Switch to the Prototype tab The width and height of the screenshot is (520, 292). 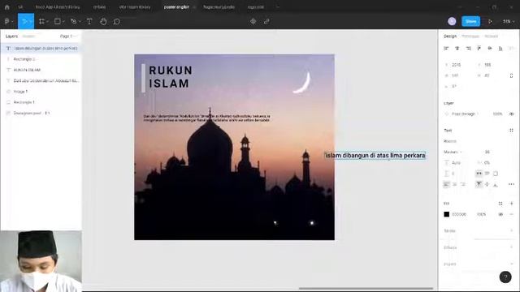[x=470, y=36]
